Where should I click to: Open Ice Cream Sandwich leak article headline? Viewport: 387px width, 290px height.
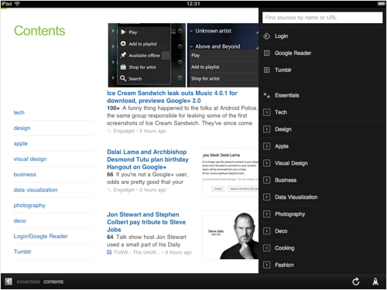coord(172,97)
